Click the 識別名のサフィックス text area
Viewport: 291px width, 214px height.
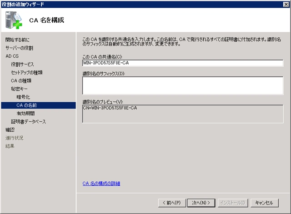183,85
